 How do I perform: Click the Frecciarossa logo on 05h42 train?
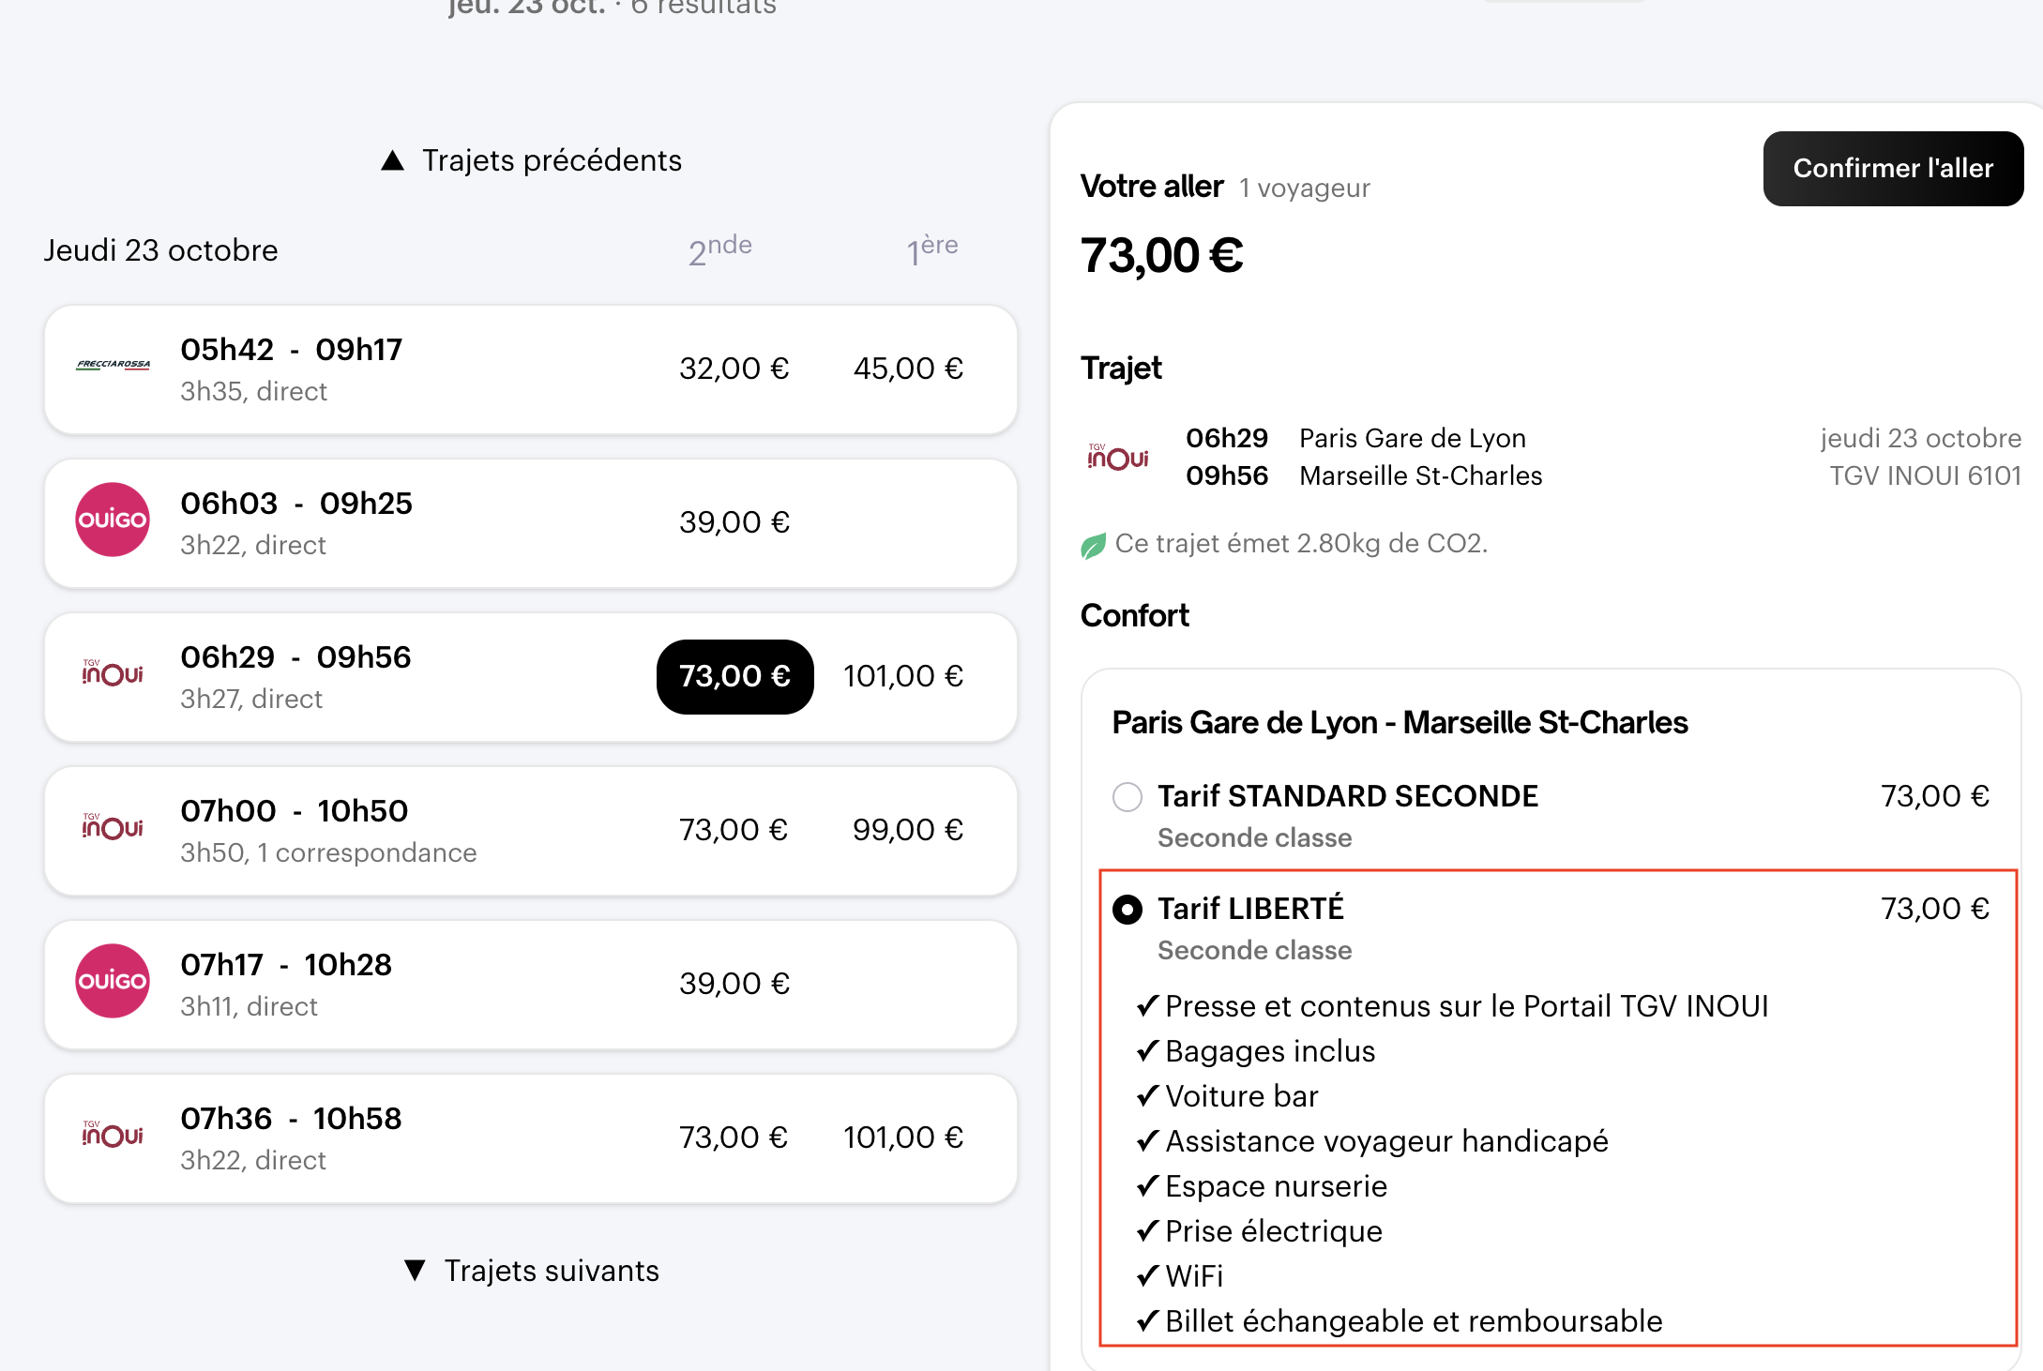pos(113,365)
